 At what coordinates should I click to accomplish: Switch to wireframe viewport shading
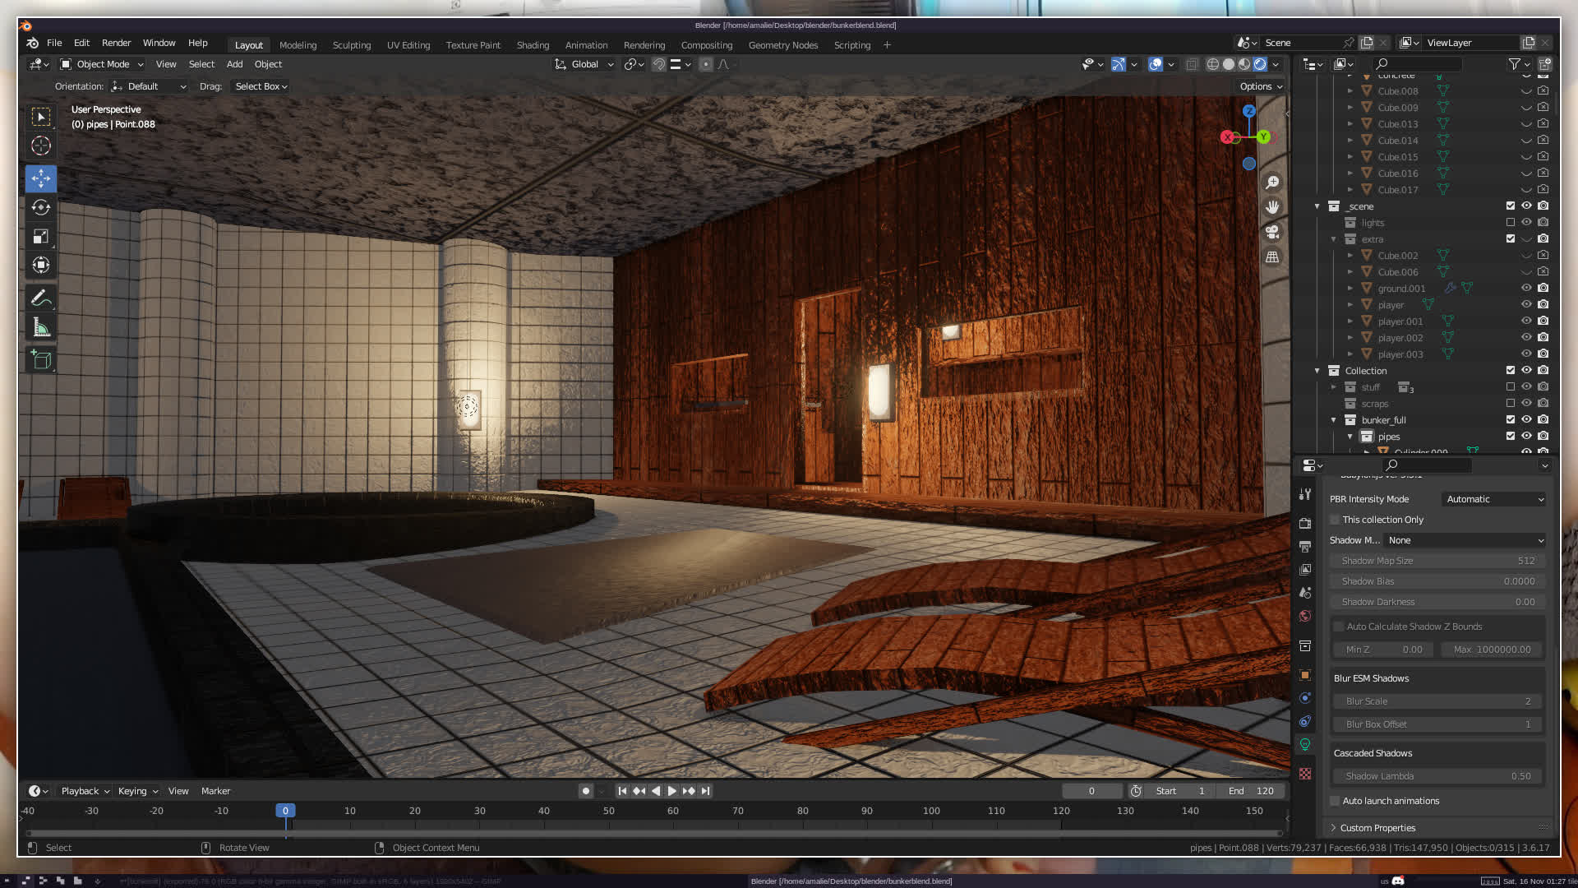(x=1212, y=64)
